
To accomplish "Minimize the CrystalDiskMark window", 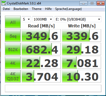I will point(83,3).
